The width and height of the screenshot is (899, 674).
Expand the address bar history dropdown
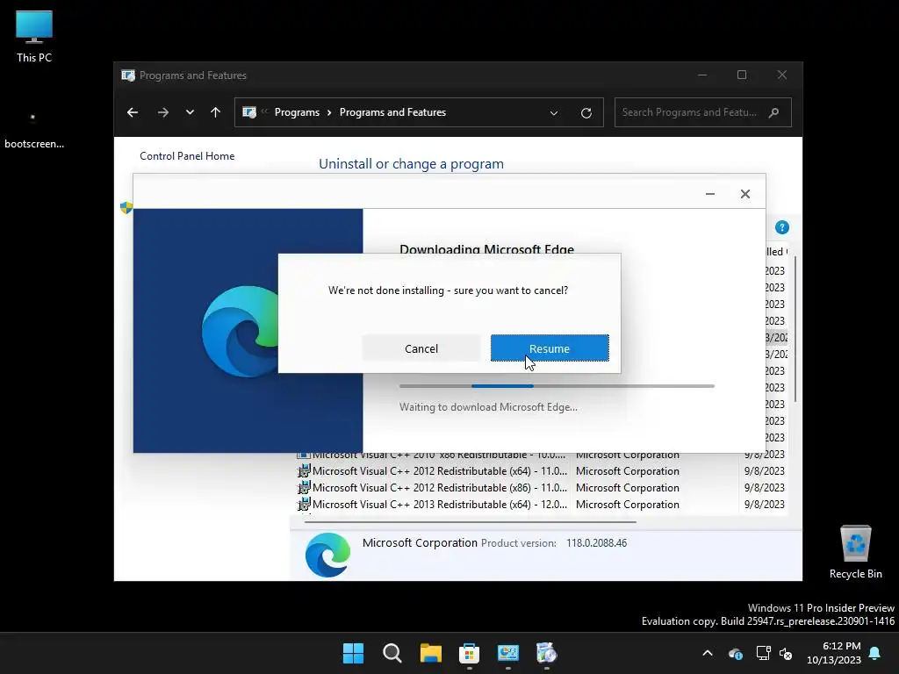click(x=554, y=113)
